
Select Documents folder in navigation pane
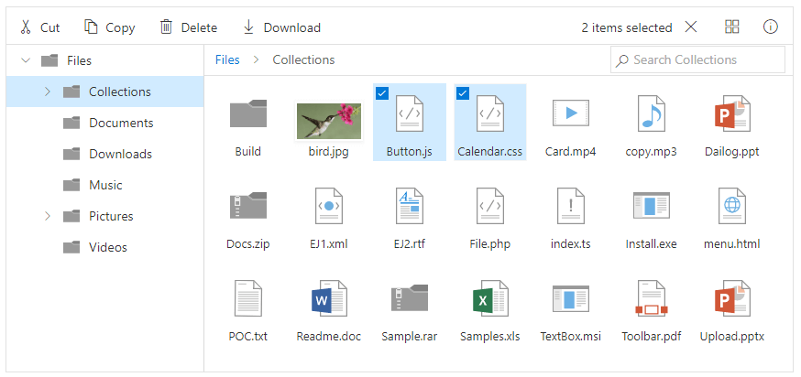[120, 123]
